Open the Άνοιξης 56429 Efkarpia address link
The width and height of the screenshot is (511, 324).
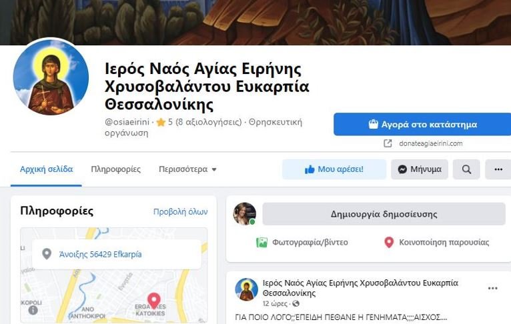(100, 254)
